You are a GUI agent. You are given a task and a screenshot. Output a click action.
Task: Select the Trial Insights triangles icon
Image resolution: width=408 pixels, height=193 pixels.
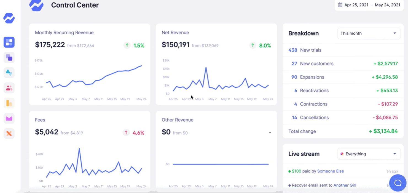pos(9,72)
